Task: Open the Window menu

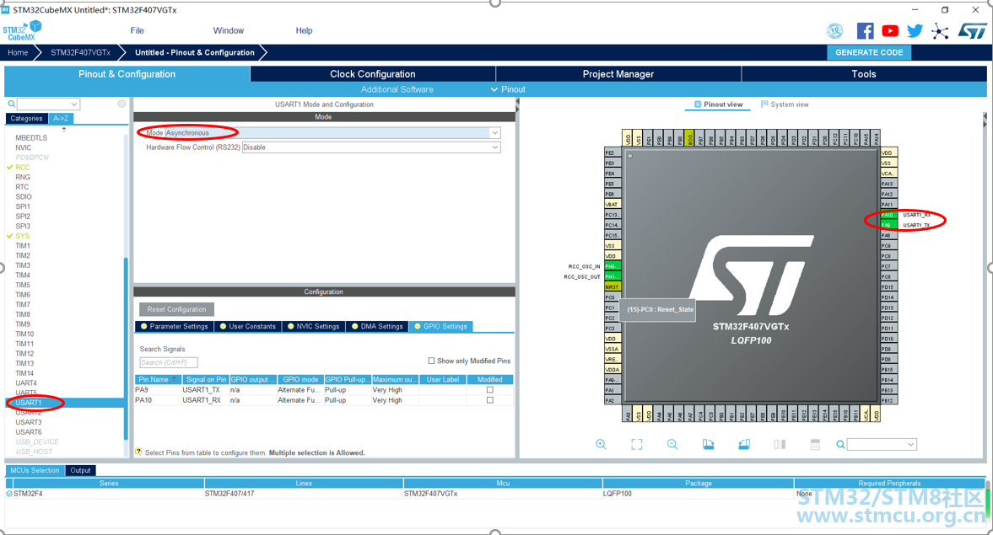Action: [x=229, y=30]
